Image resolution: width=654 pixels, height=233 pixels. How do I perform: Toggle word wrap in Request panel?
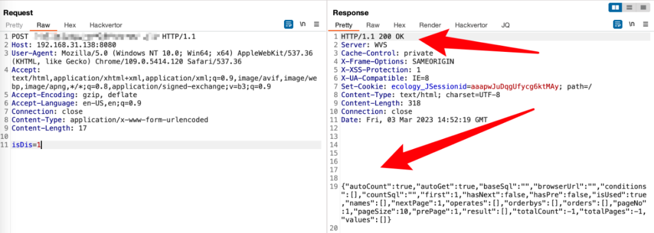coord(289,24)
